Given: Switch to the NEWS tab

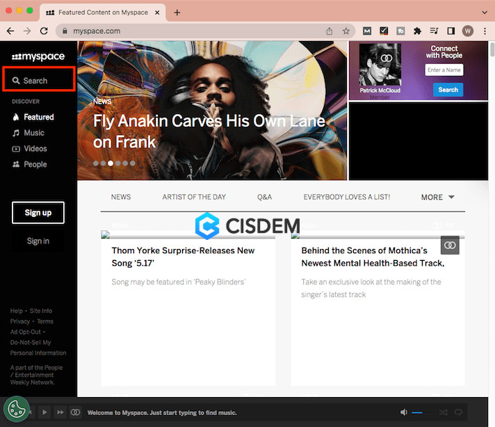Looking at the screenshot, I should 121,197.
